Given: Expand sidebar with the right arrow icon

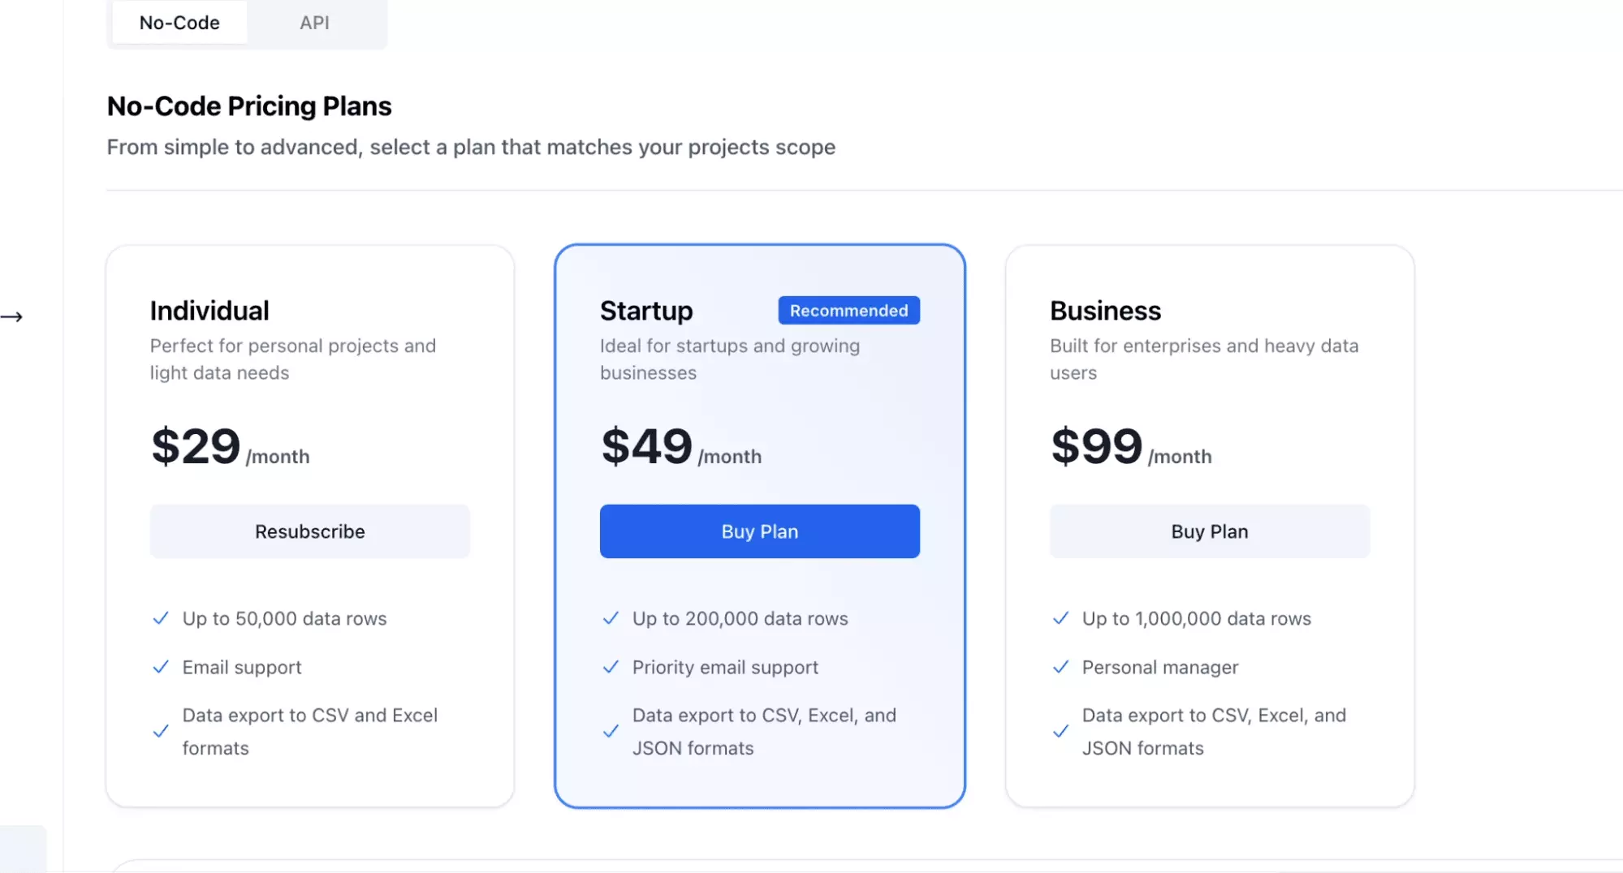Looking at the screenshot, I should [x=12, y=316].
